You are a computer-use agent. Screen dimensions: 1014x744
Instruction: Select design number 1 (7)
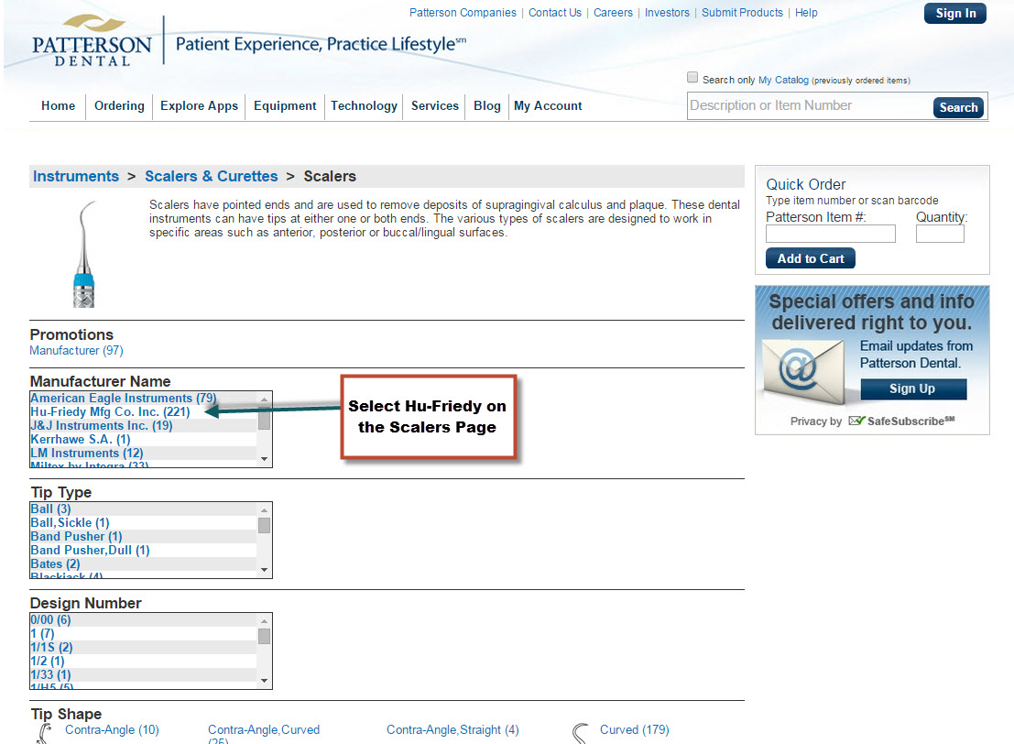[x=42, y=633]
